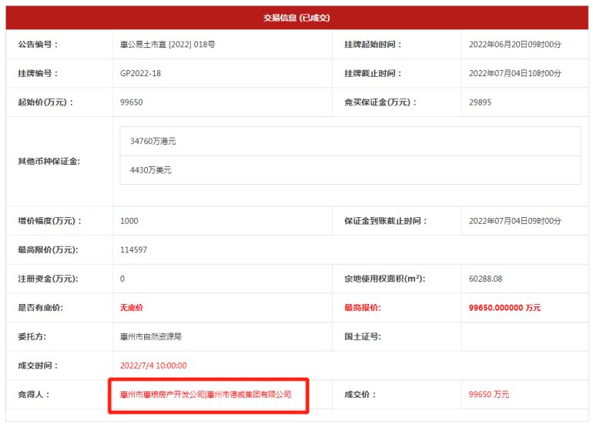Image resolution: width=593 pixels, height=428 pixels.
Task: Click the red 最高报价 label
Action: (x=363, y=308)
